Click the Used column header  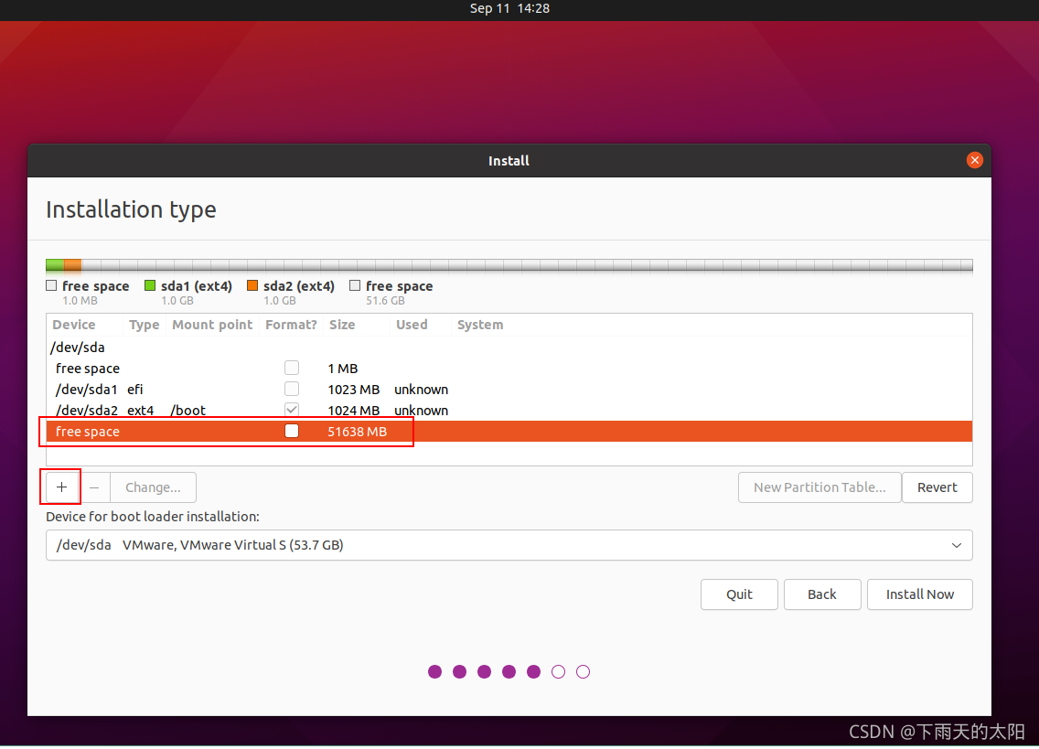click(x=412, y=325)
